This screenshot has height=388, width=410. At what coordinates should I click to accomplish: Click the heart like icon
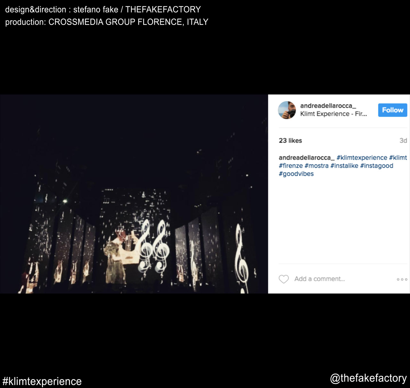point(283,279)
